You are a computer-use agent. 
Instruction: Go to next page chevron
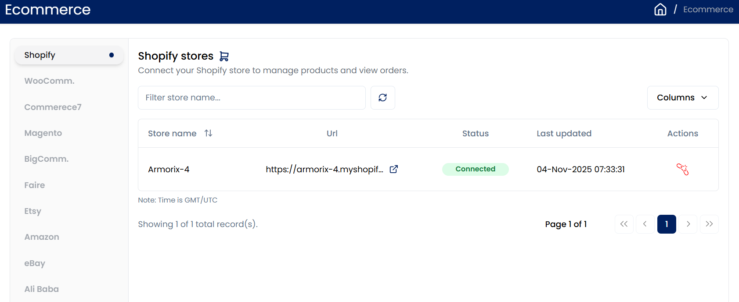point(688,224)
